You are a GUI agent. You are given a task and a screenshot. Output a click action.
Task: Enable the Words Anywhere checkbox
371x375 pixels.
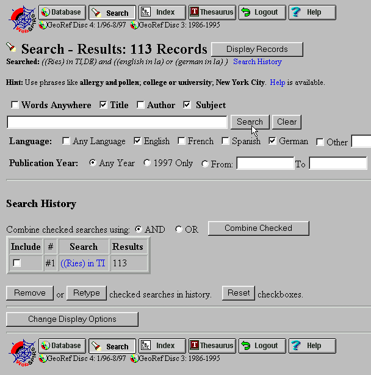pyautogui.click(x=15, y=105)
